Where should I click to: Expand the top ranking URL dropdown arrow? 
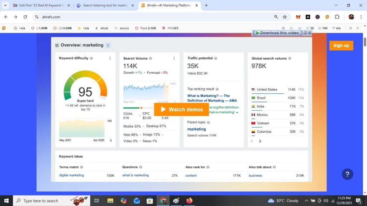click(237, 112)
